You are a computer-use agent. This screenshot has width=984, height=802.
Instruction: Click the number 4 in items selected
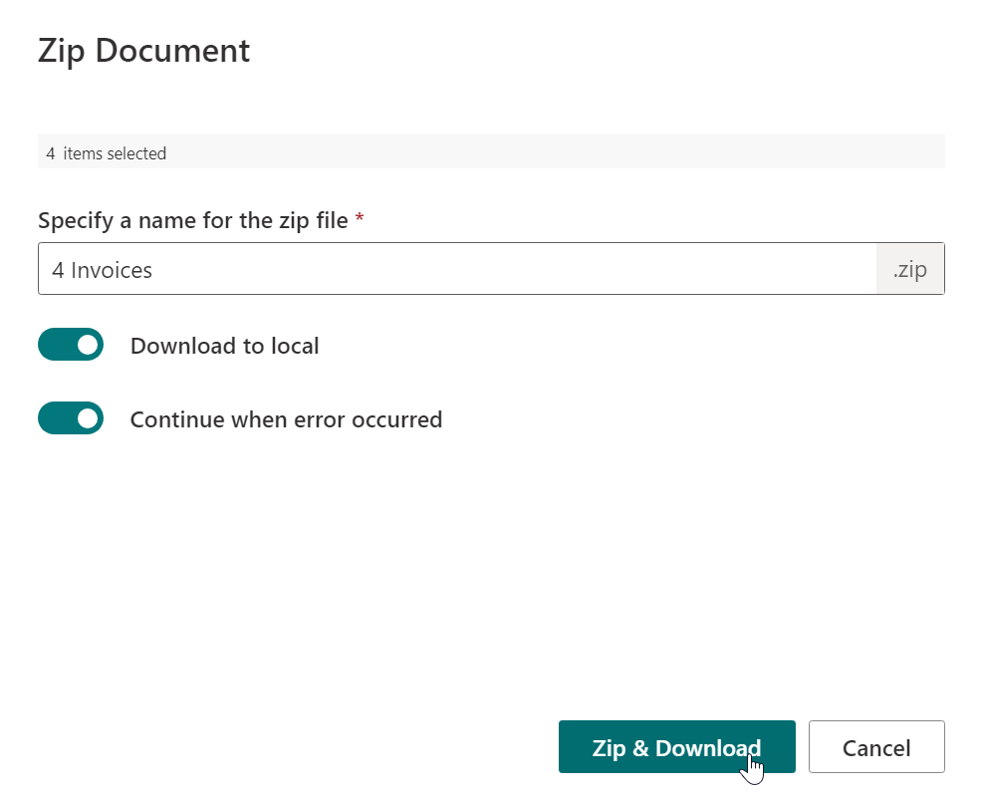click(x=50, y=153)
